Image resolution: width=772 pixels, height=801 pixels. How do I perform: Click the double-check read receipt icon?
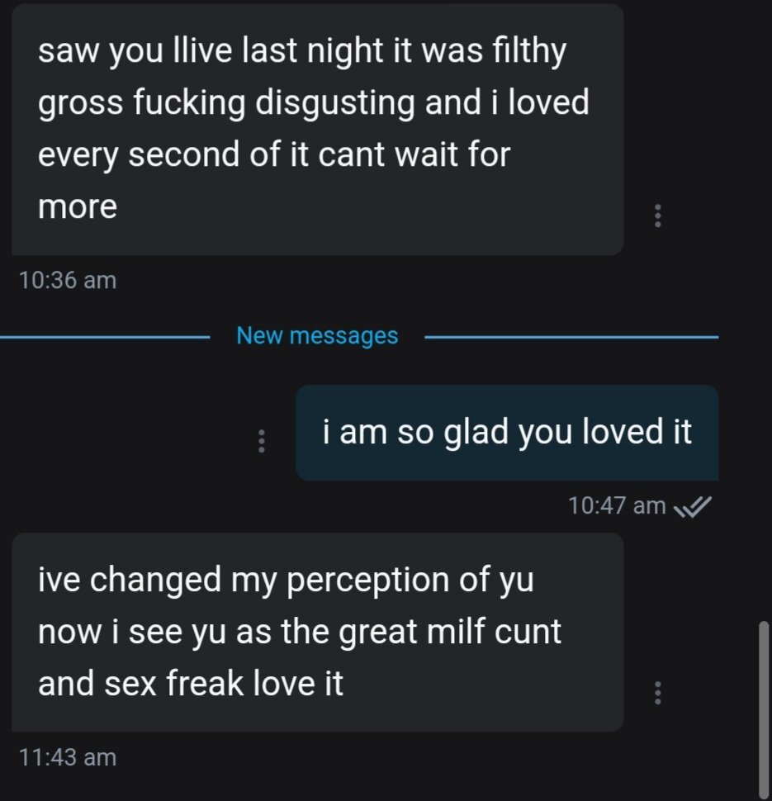pyautogui.click(x=692, y=506)
